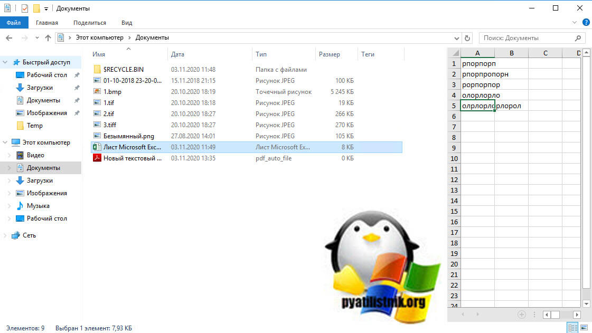The height and width of the screenshot is (333, 592).
Task: Switch to the Главная ribbon tab
Action: [x=47, y=23]
